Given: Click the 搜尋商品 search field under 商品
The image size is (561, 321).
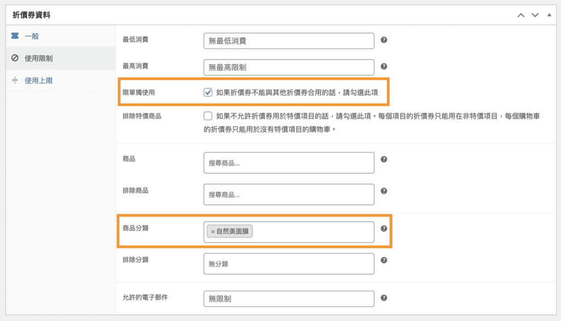Looking at the screenshot, I should click(289, 162).
